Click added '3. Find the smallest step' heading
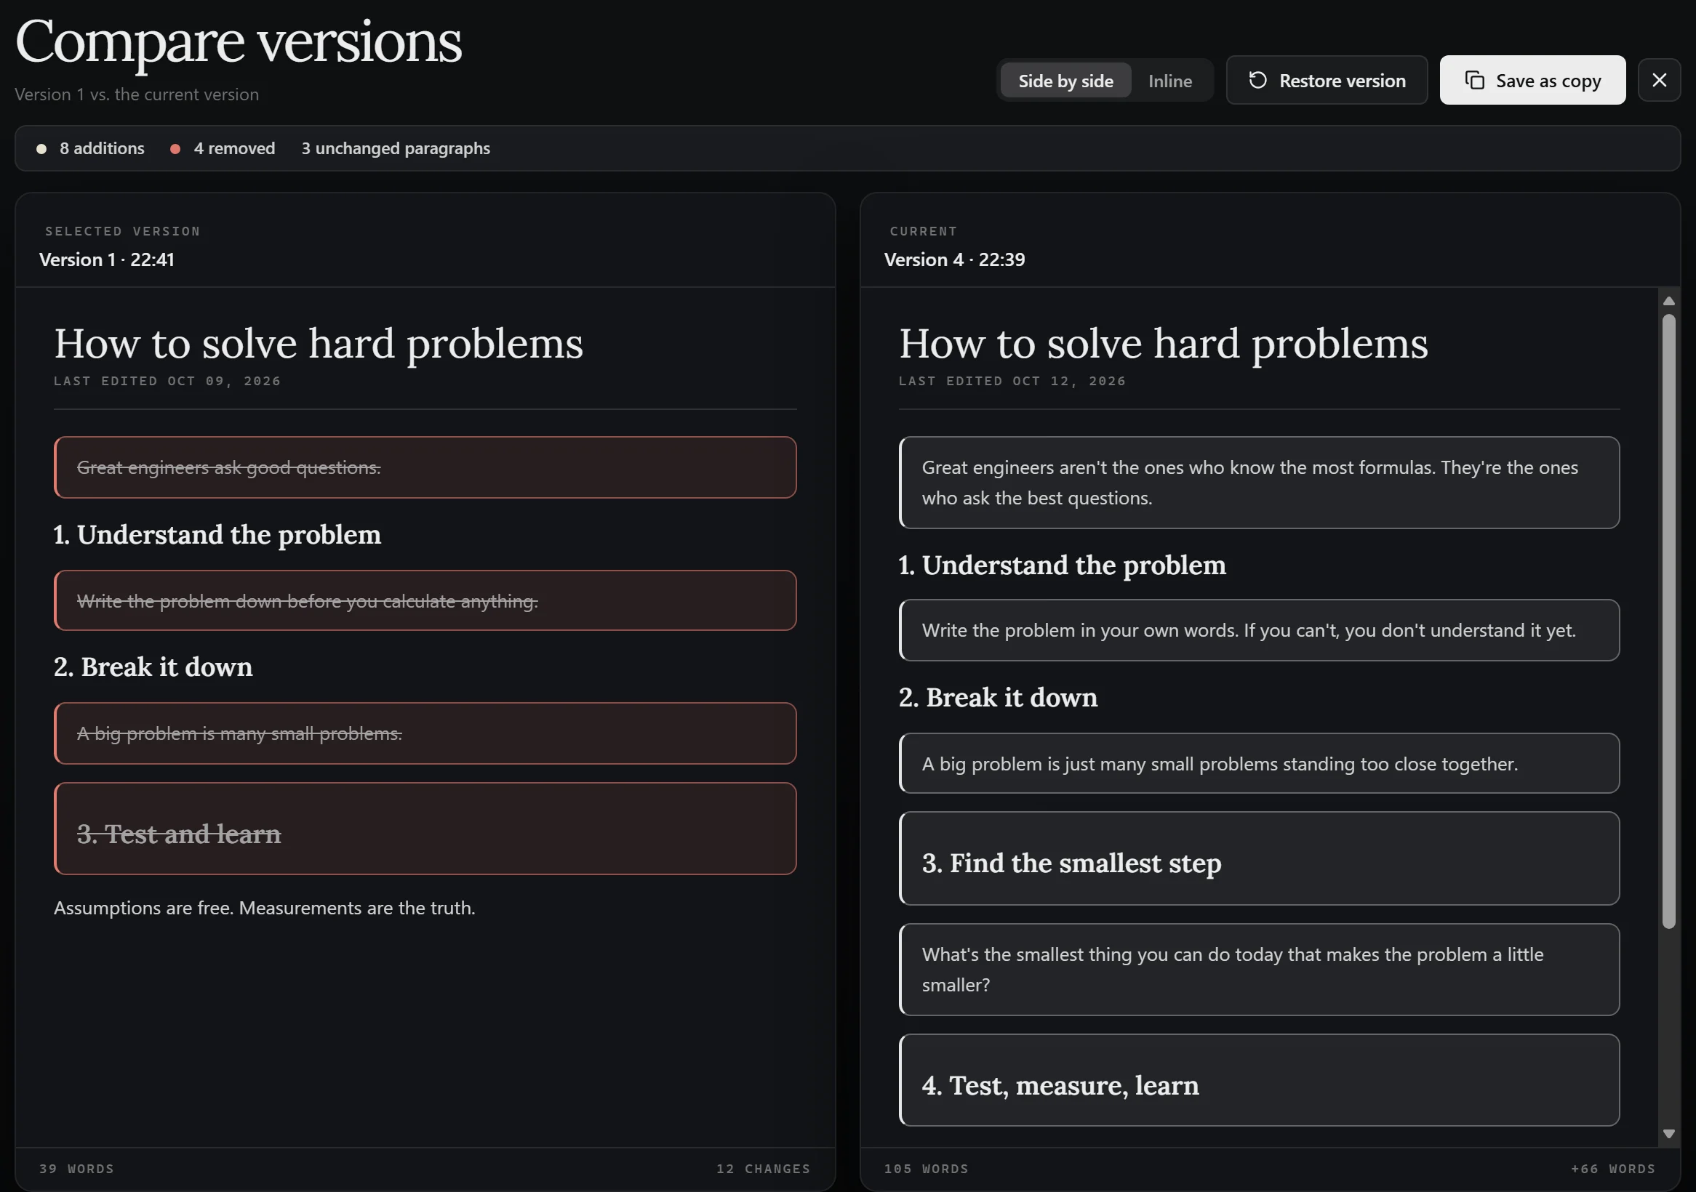 1259,858
